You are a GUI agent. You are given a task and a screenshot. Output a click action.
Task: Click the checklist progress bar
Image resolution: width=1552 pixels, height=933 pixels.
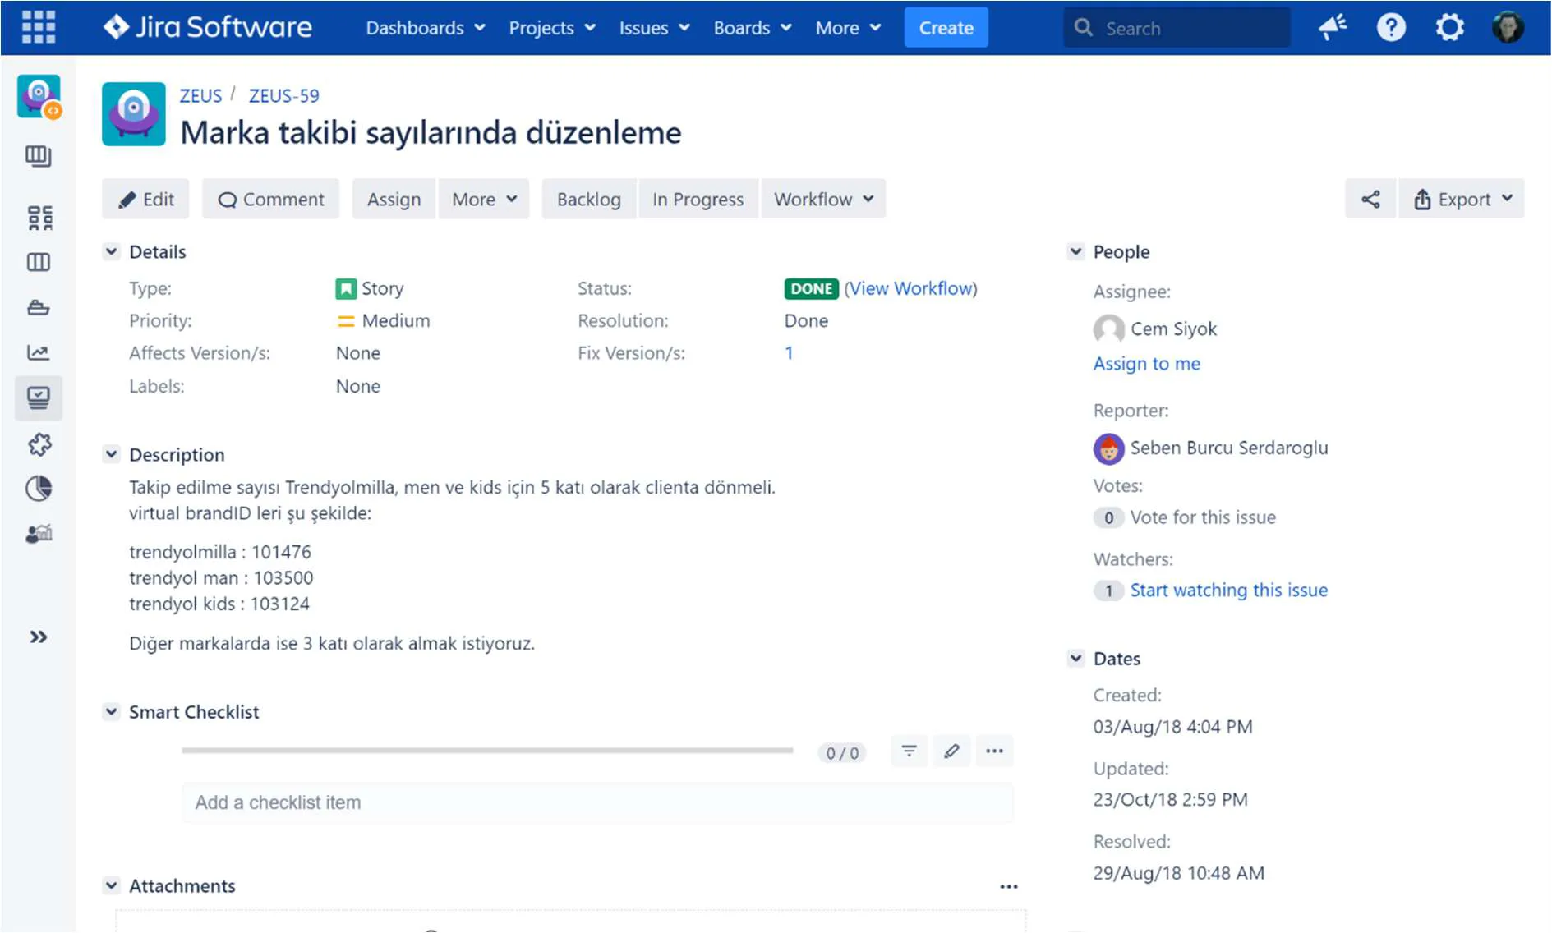(487, 751)
